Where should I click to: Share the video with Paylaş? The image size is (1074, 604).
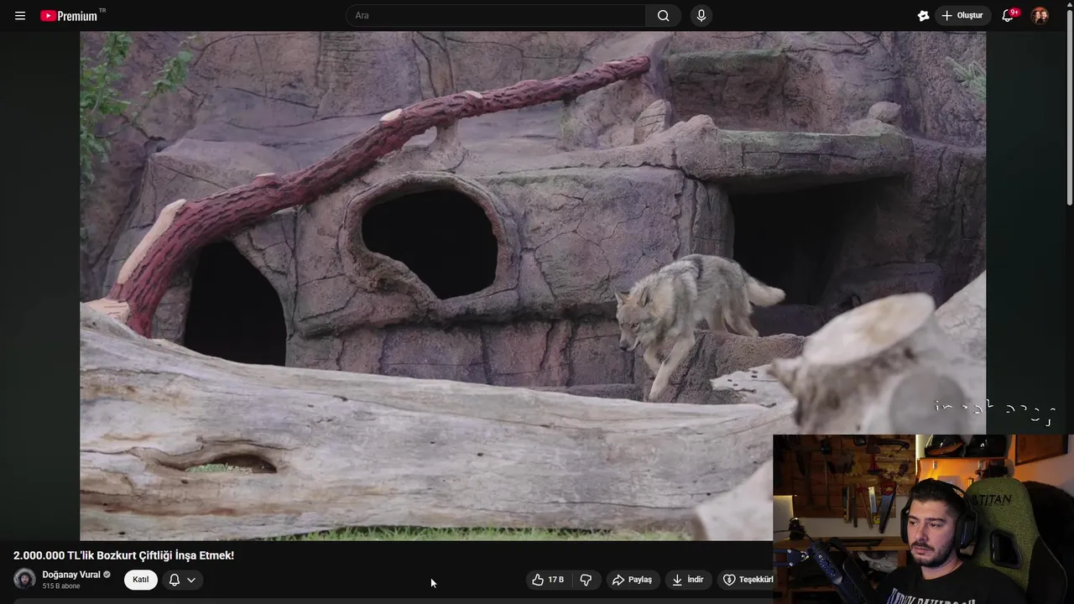[x=633, y=580]
